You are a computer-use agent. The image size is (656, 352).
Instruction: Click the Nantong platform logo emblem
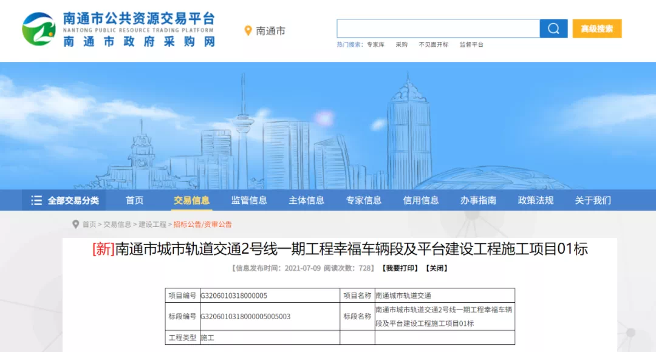click(x=39, y=29)
